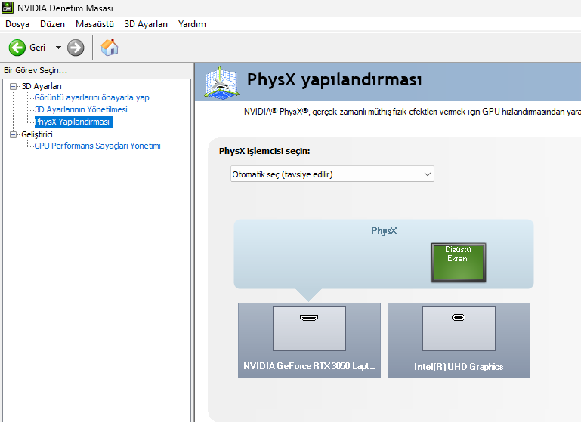Screen dimensions: 581x422
Task: Collapse the 3D Ayarları tree node
Action: [14, 86]
